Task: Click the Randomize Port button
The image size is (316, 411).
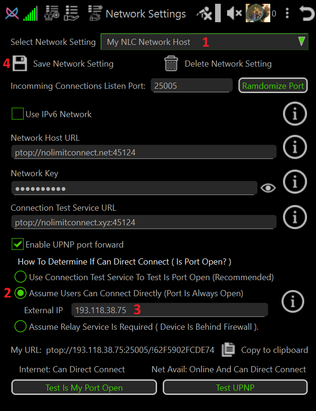Action: click(273, 86)
